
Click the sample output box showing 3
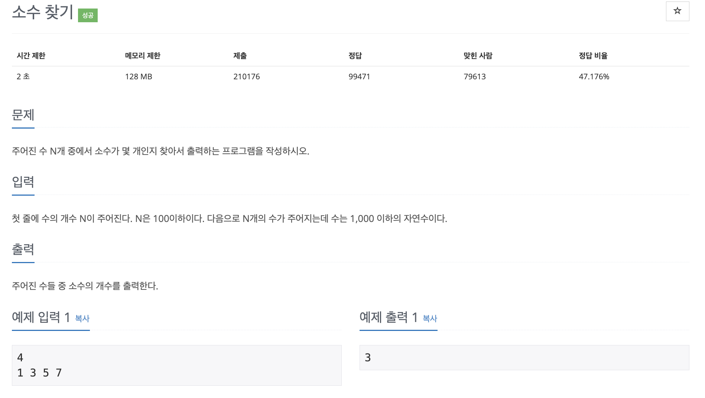click(524, 358)
